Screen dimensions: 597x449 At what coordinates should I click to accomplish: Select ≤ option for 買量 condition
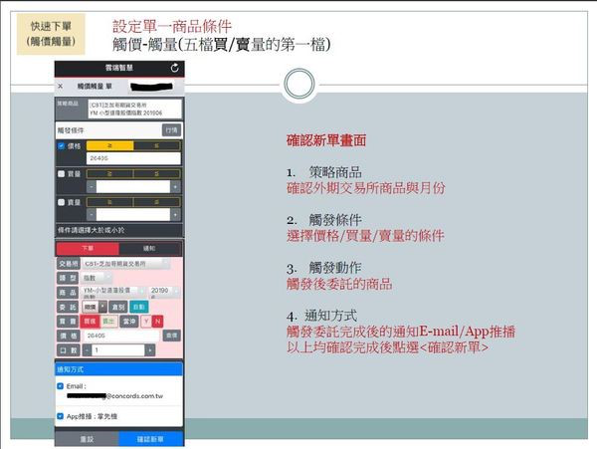tap(157, 173)
